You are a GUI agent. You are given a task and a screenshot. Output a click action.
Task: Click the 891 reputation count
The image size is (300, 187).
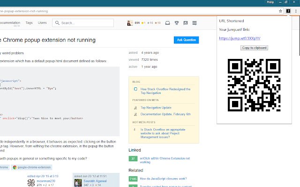[137, 23]
